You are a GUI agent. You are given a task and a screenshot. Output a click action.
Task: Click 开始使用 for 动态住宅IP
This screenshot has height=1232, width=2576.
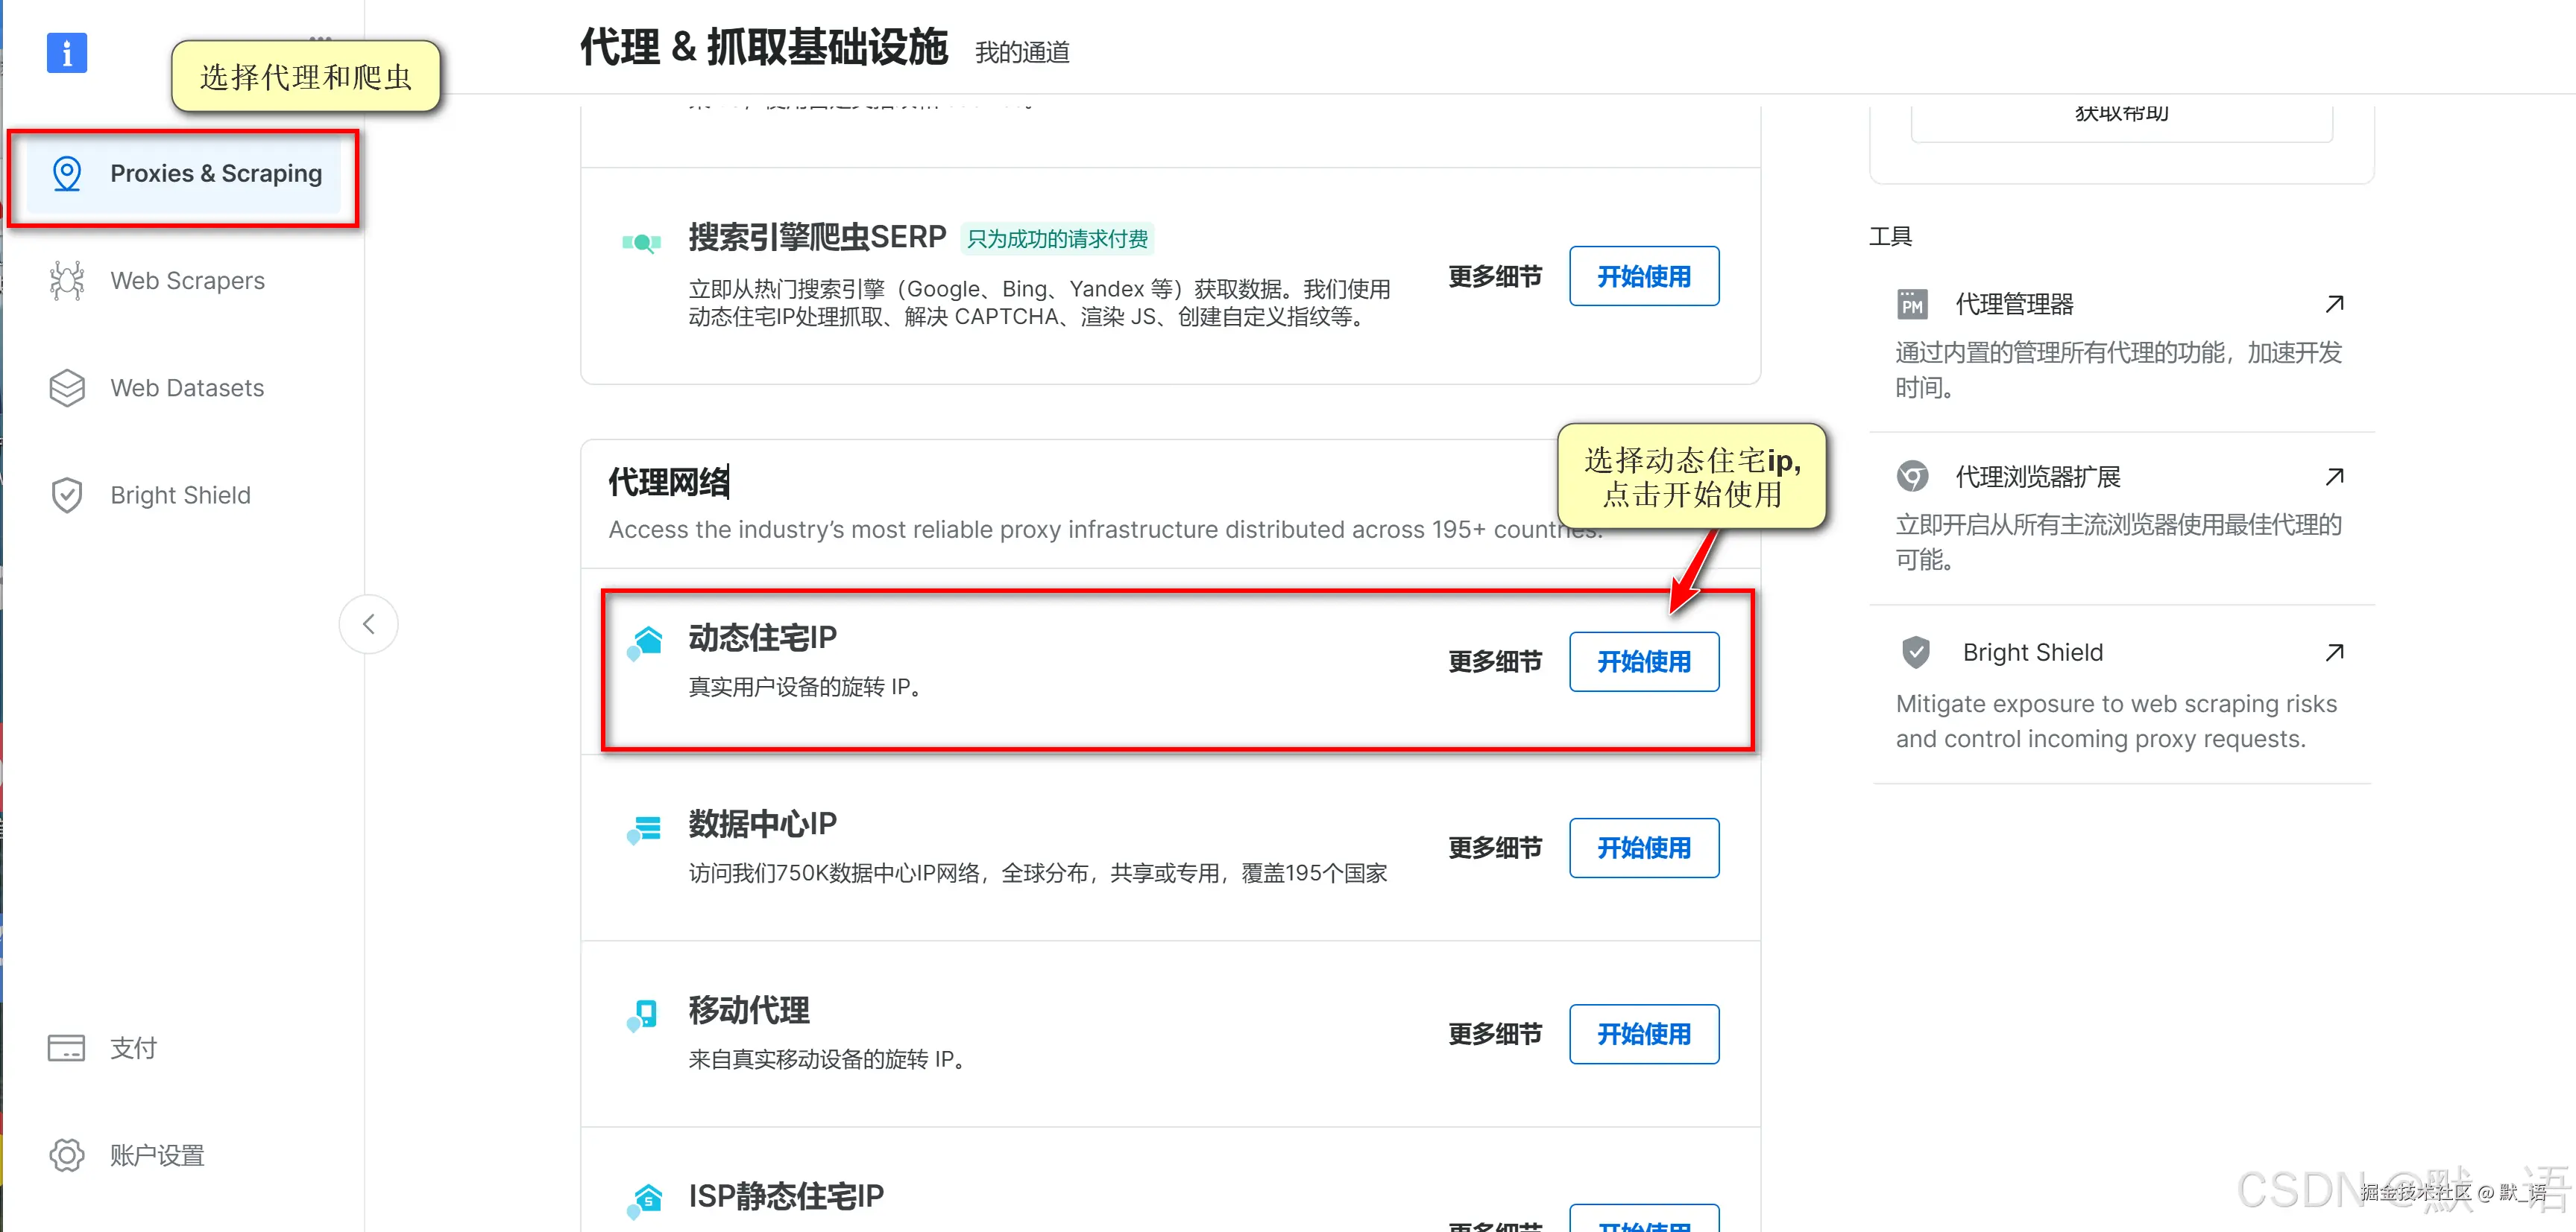pos(1643,661)
